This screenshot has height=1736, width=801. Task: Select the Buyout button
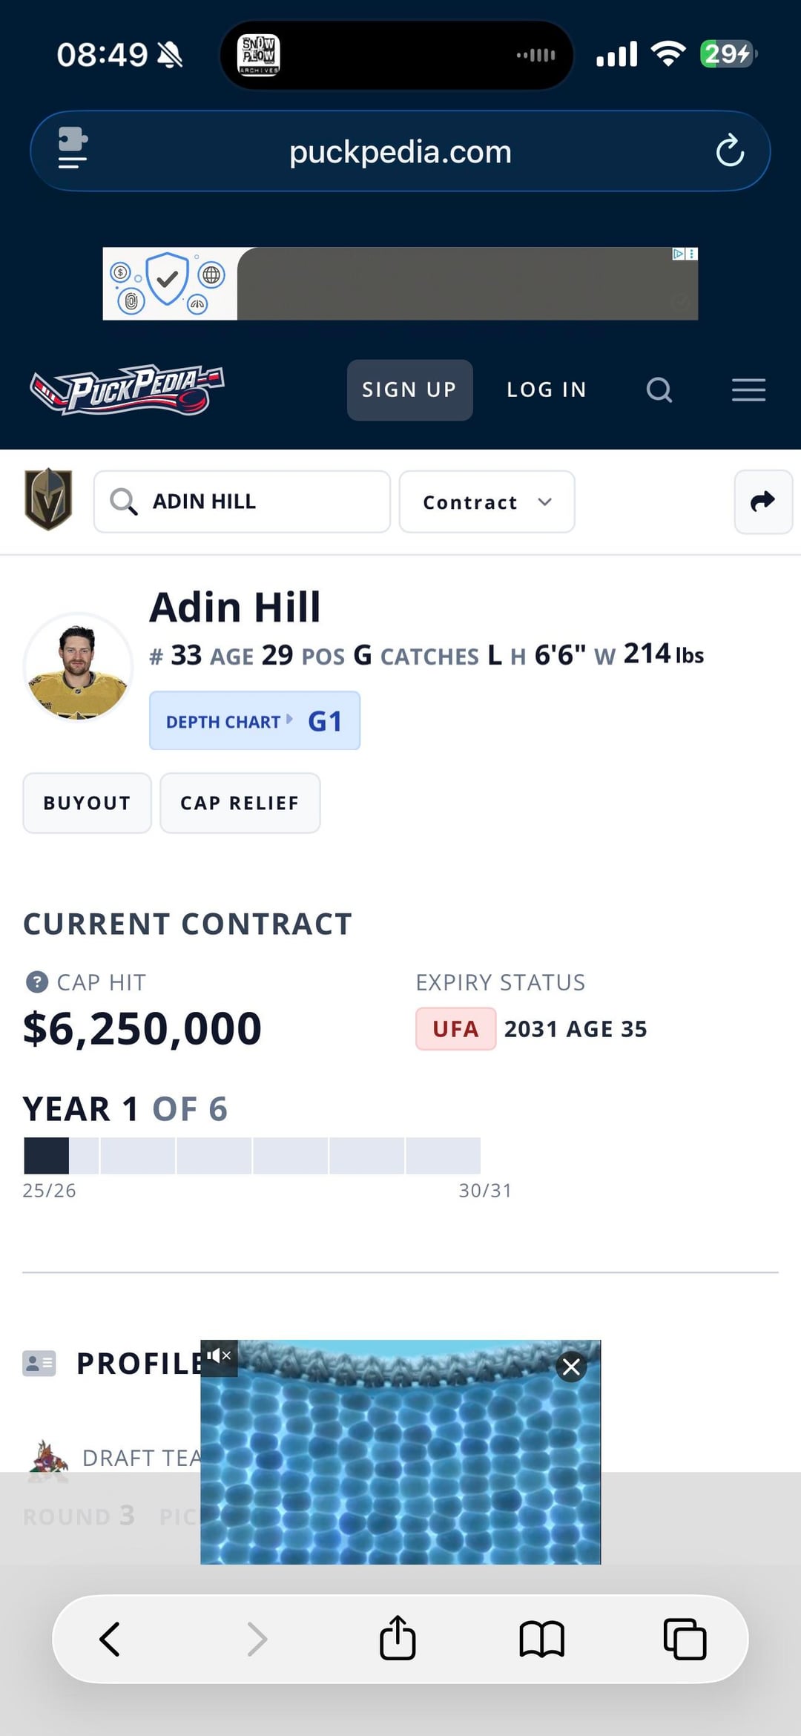click(87, 803)
